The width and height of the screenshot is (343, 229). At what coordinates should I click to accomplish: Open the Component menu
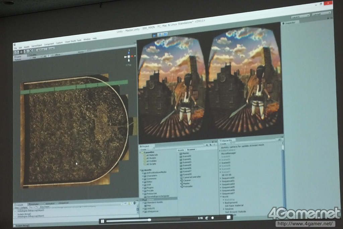coord(49,44)
